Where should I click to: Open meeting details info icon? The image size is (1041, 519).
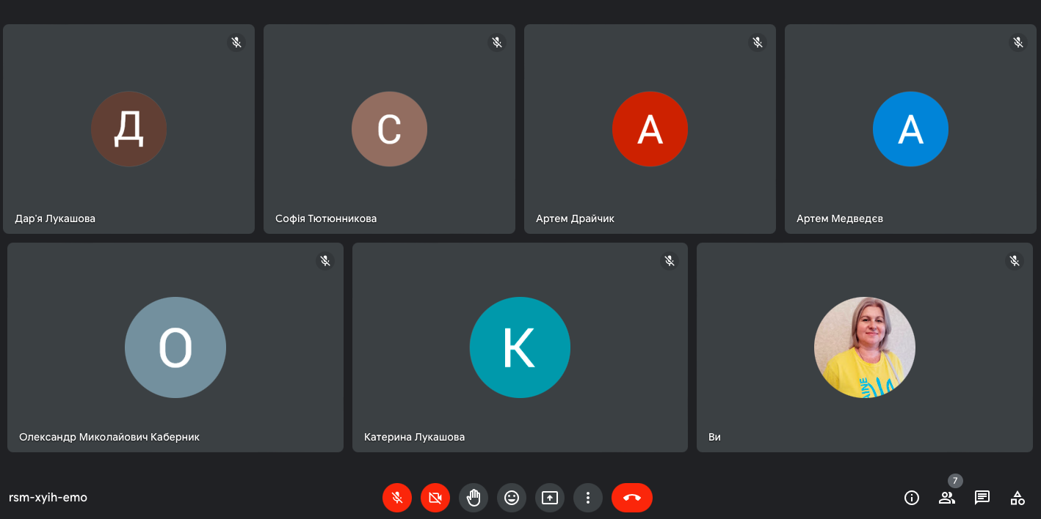point(912,498)
